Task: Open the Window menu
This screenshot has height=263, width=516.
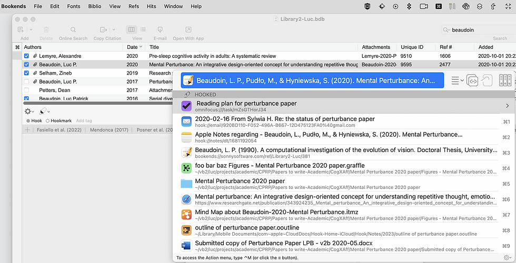Action: pyautogui.click(x=173, y=6)
